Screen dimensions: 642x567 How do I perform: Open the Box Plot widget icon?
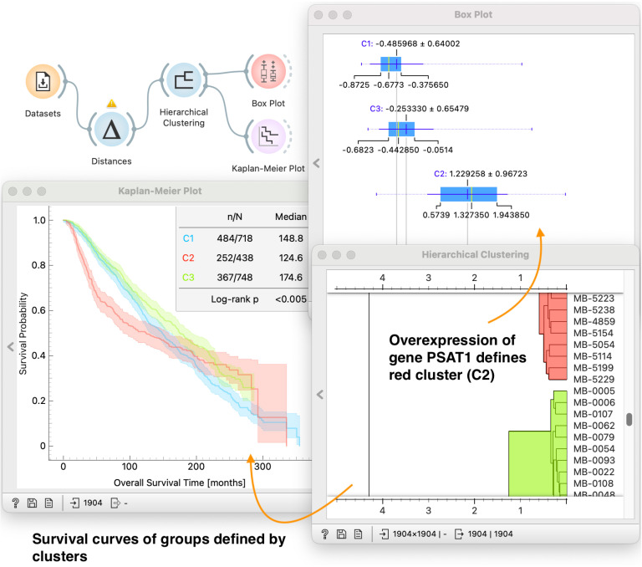268,71
